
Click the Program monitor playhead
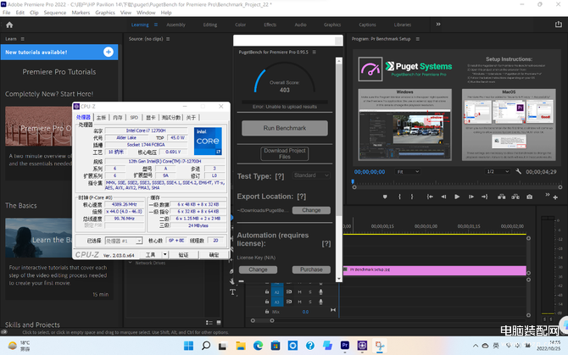(x=353, y=182)
